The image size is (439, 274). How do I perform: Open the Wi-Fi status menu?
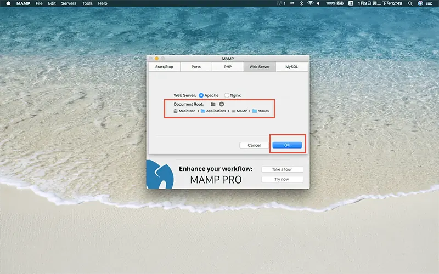[x=310, y=3]
